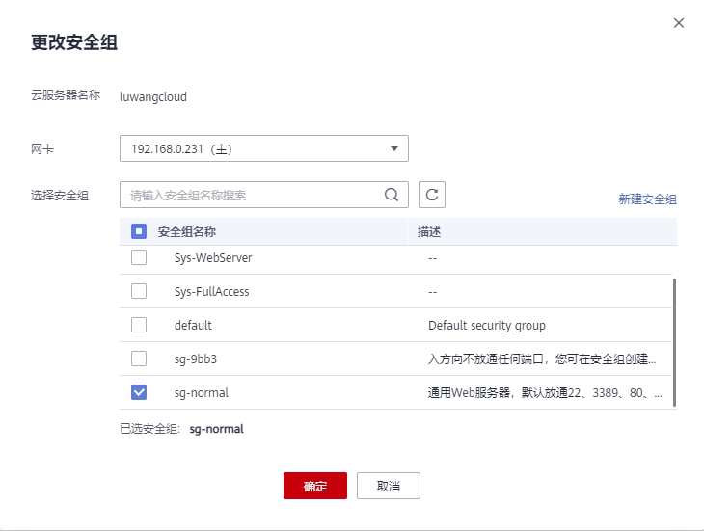Screen dimensions: 704x531
Task: Toggle the select-all header checkbox
Action: tap(138, 232)
